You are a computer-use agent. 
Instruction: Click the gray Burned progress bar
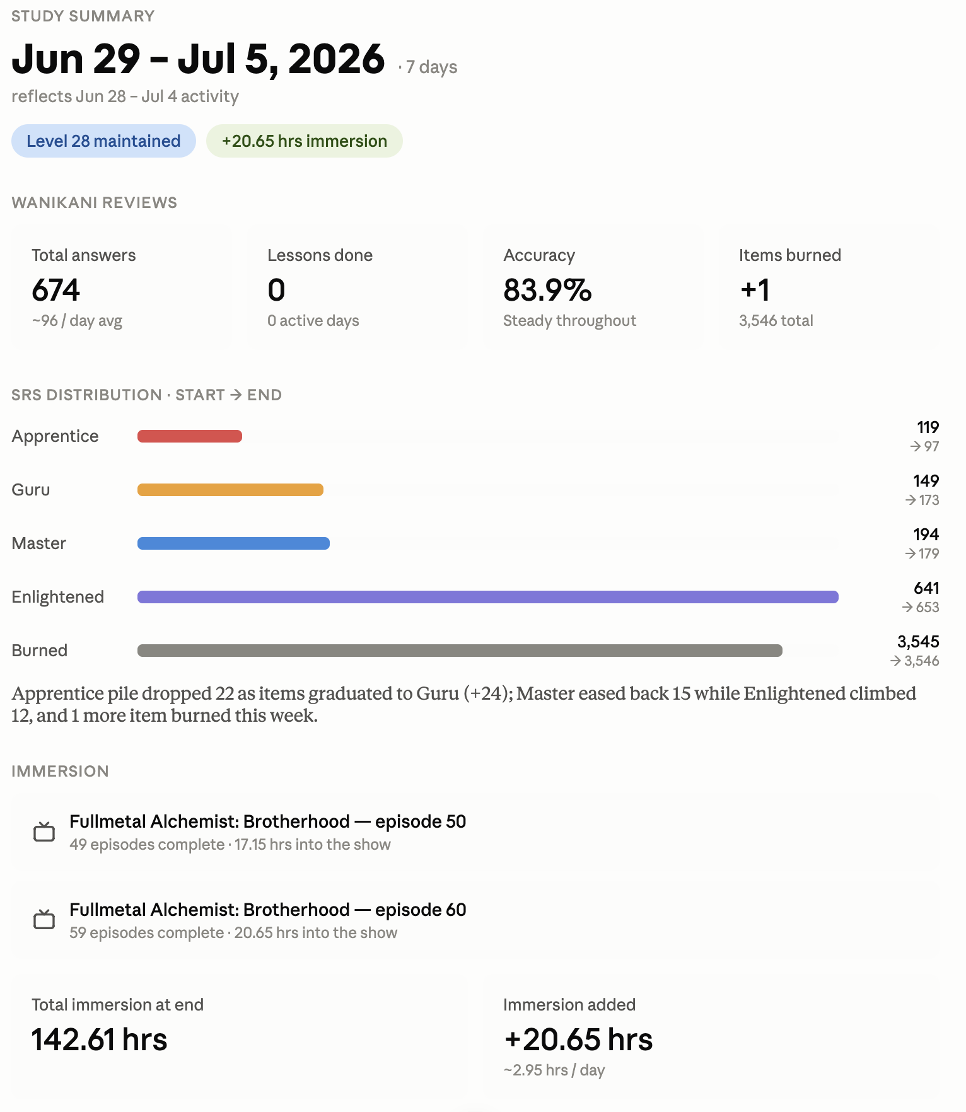(x=460, y=651)
